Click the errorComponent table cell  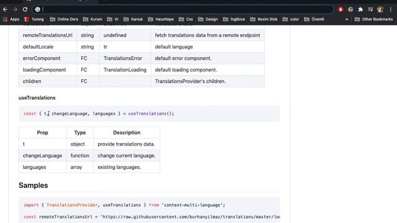click(x=48, y=58)
